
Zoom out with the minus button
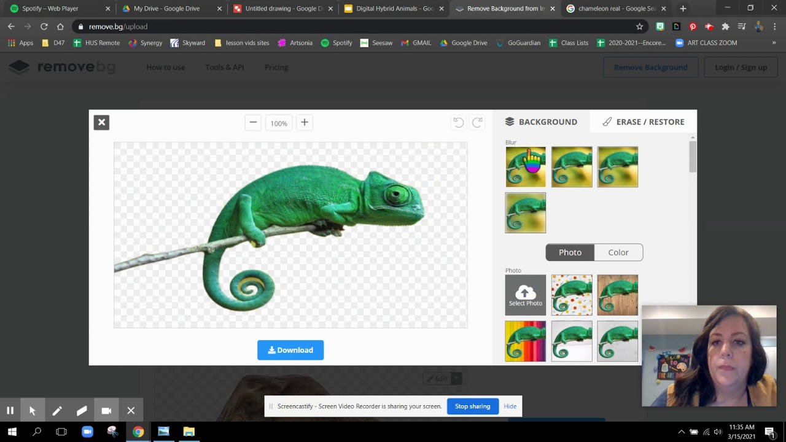[253, 123]
